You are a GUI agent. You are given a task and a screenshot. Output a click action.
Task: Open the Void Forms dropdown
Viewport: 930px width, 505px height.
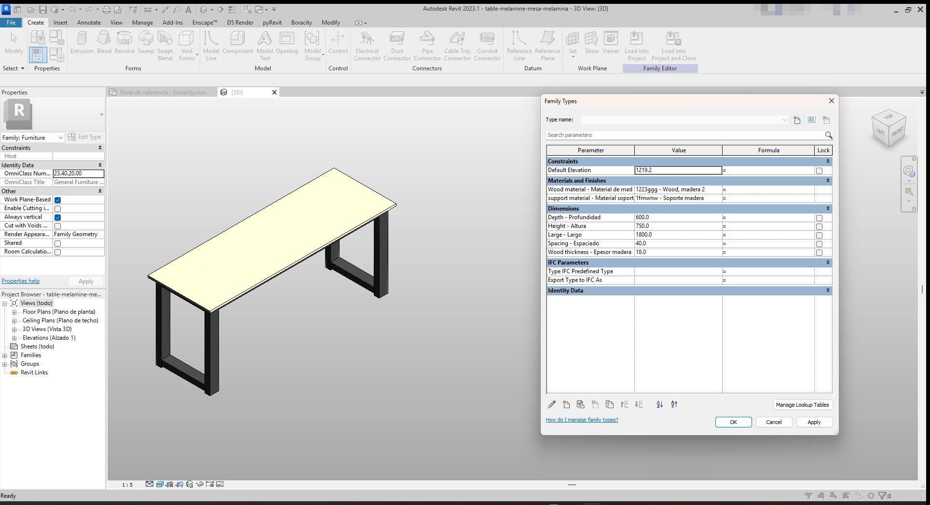pos(187,46)
